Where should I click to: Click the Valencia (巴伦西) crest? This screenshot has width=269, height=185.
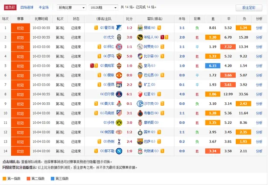click(140, 75)
